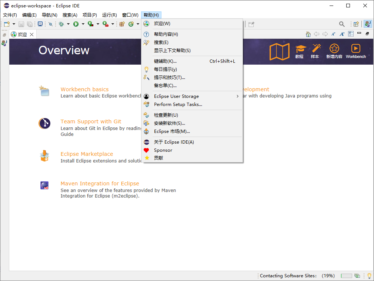Click the Home icon in Welcome toolbar

click(308, 34)
